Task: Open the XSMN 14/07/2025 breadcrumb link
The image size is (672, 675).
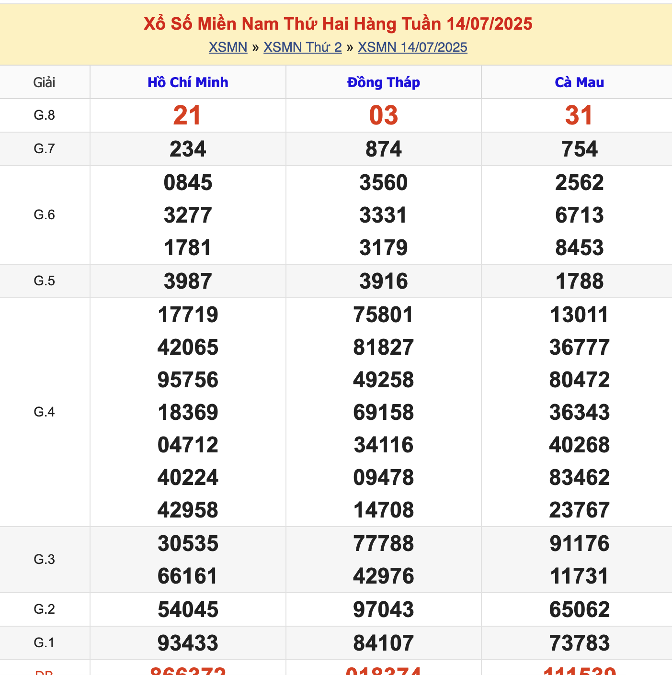Action: [412, 47]
